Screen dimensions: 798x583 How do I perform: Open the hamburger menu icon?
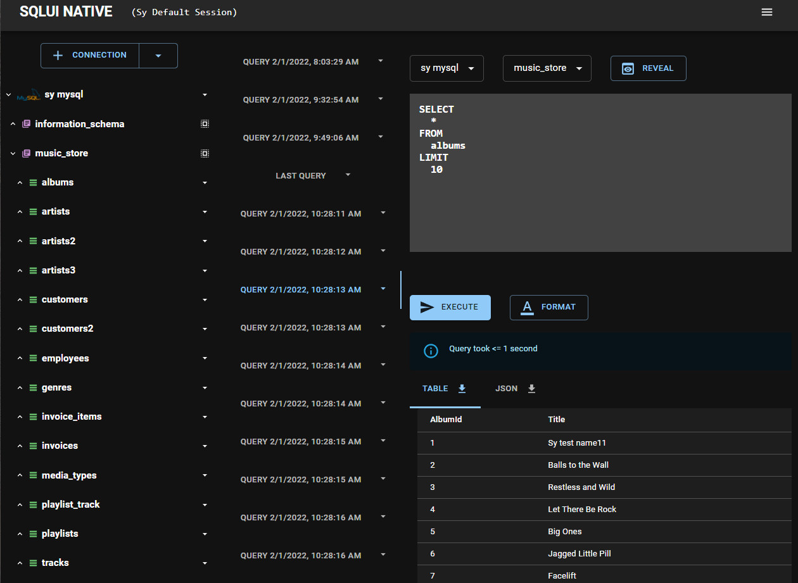(x=767, y=12)
